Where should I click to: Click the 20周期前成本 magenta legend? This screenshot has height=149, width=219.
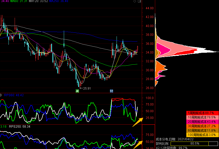coord(202,122)
